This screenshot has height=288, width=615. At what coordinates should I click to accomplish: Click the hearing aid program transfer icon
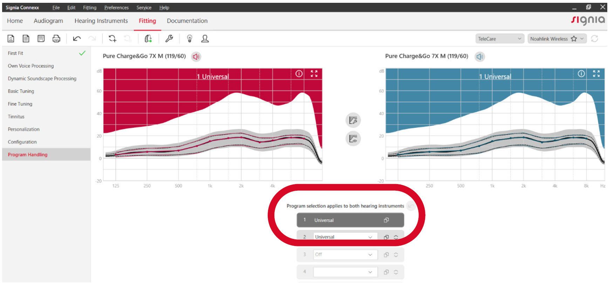click(148, 39)
